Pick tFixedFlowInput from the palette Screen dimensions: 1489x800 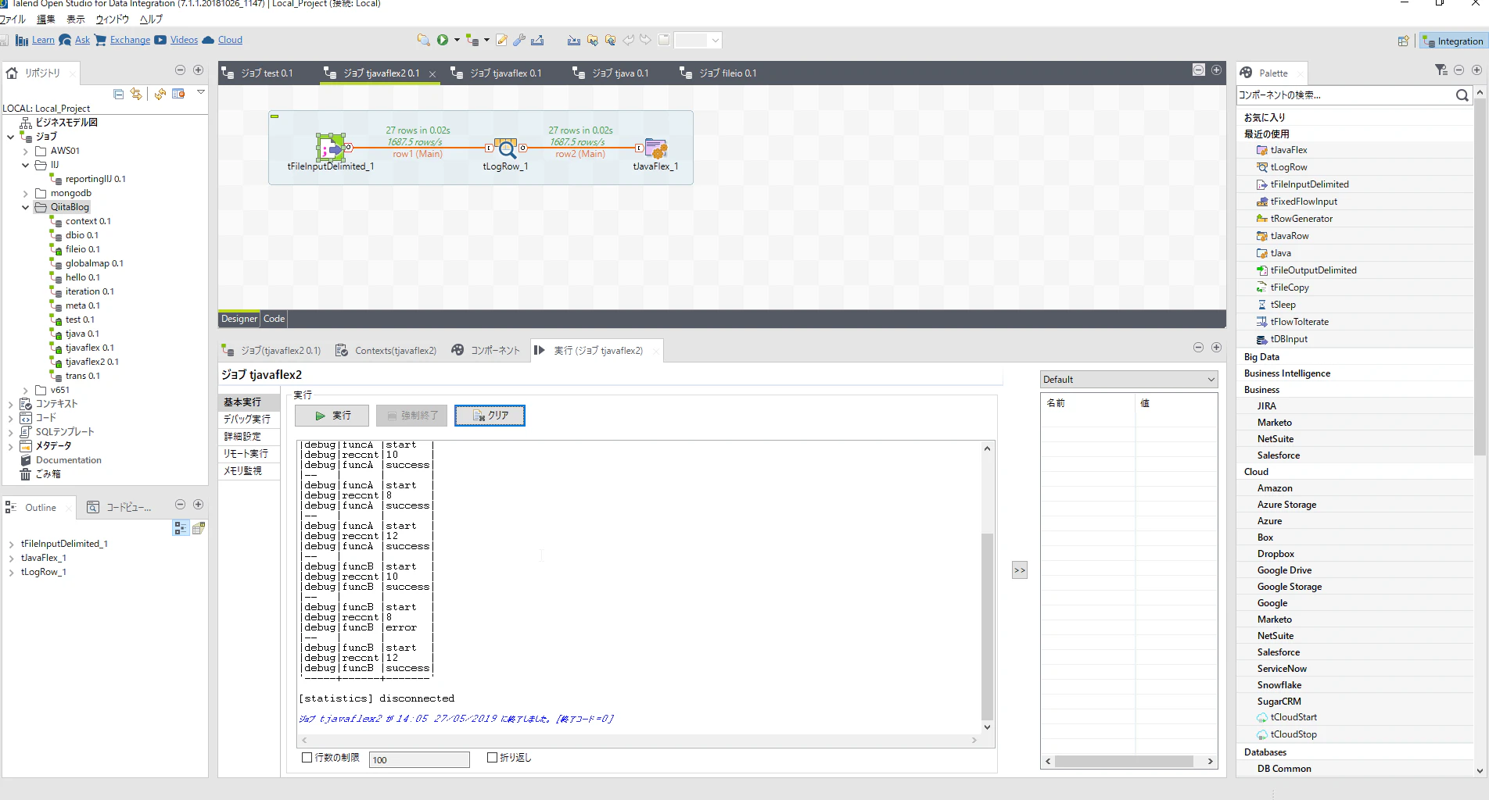(x=1303, y=202)
